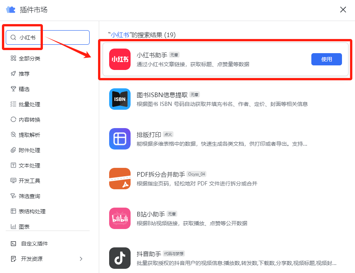355x273 pixels.
Task: Select the B站小助手 bilibili icon
Action: 120,218
